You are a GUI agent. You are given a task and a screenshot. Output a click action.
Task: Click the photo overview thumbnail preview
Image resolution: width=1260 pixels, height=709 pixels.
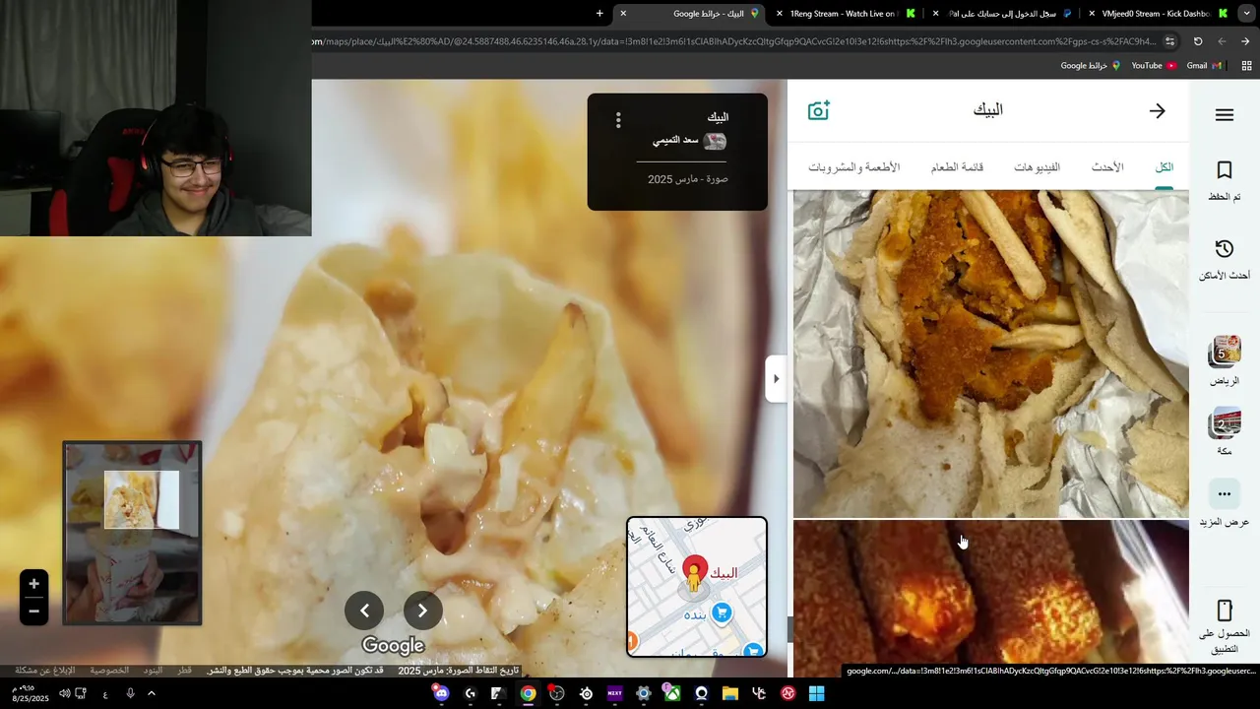(x=132, y=533)
